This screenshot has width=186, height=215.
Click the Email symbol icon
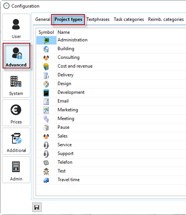pyautogui.click(x=46, y=101)
